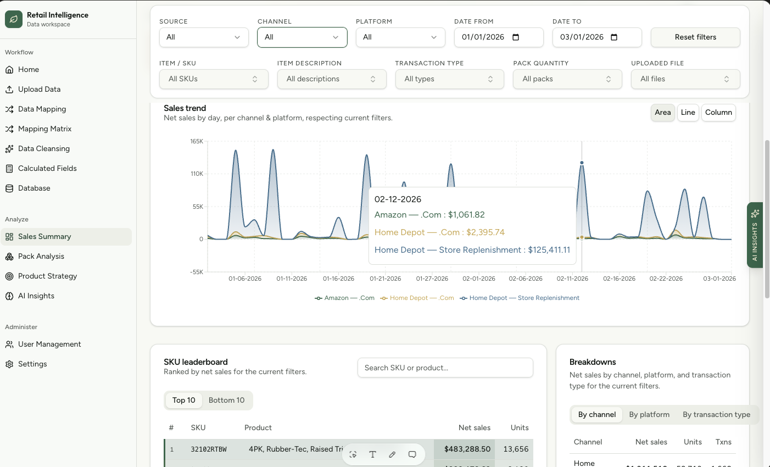Image resolution: width=770 pixels, height=467 pixels.
Task: Click the Date To field 03/01/2026
Action: point(597,37)
